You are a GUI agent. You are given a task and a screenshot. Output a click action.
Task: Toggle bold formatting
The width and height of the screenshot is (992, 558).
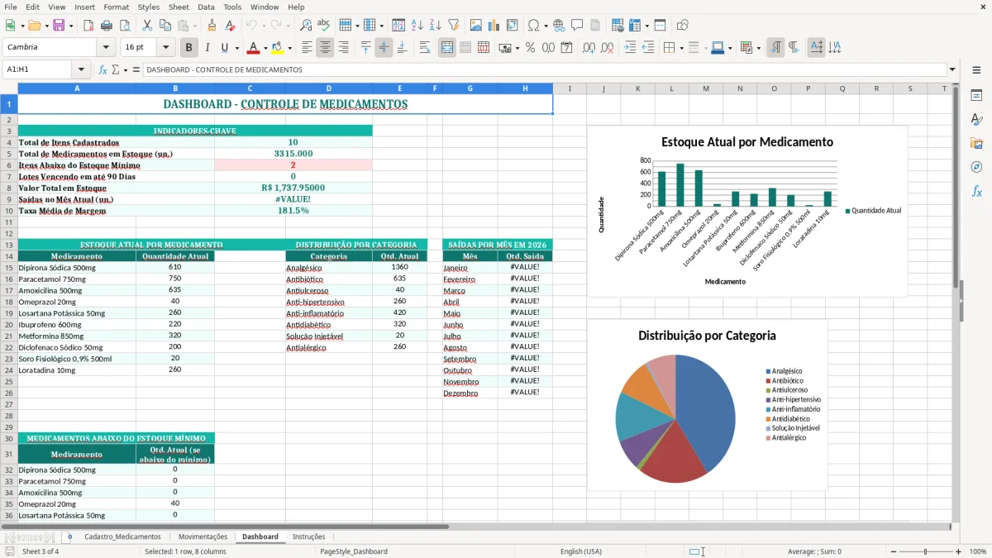coord(188,48)
